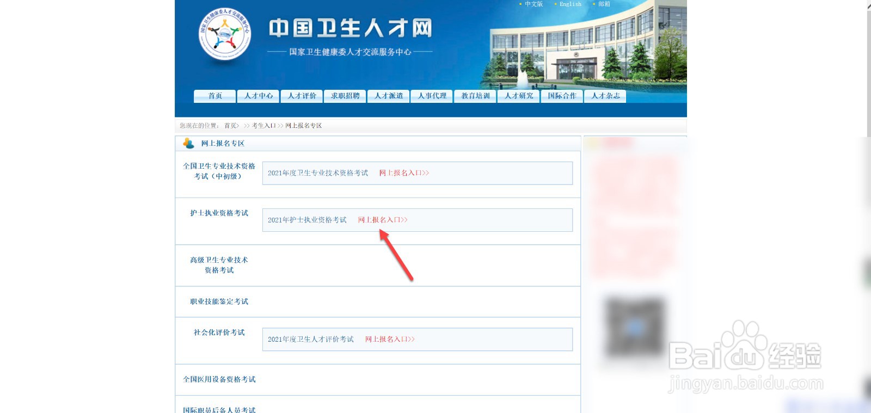Click the blurred QR code image
The width and height of the screenshot is (871, 413).
pos(634,328)
